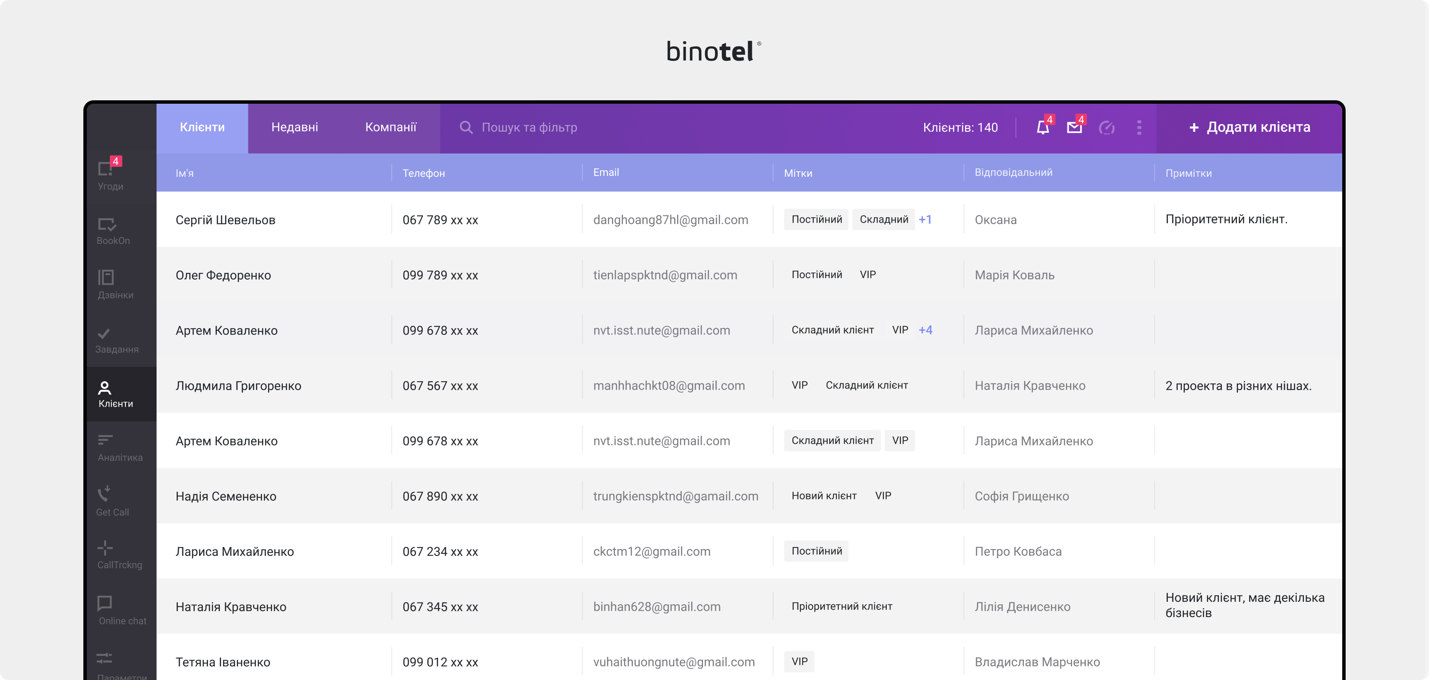Click the Новий клієнт tag
Viewport: 1429px width, 680px height.
pos(824,496)
